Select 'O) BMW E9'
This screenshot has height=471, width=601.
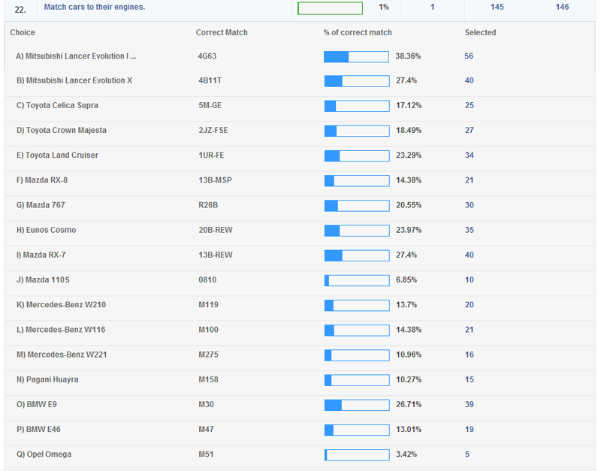pos(36,404)
